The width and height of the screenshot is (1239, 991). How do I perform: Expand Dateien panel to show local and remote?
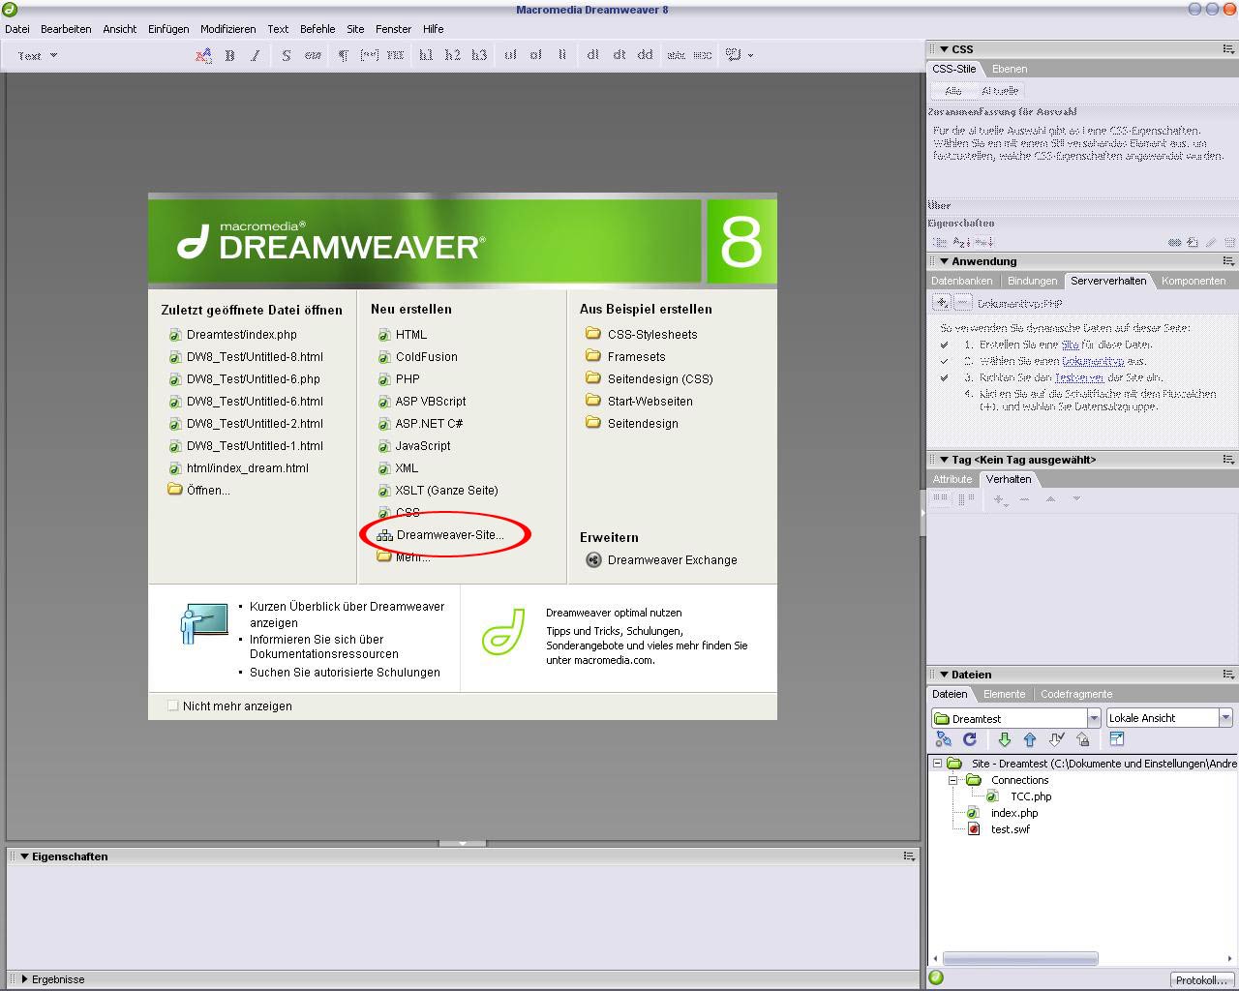(1116, 739)
